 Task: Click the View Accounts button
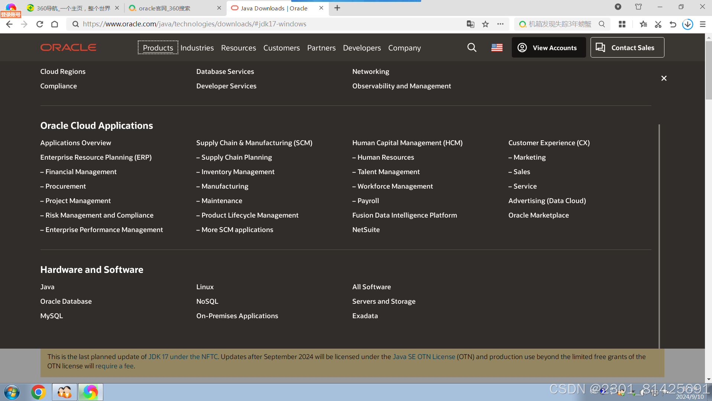[x=549, y=48]
